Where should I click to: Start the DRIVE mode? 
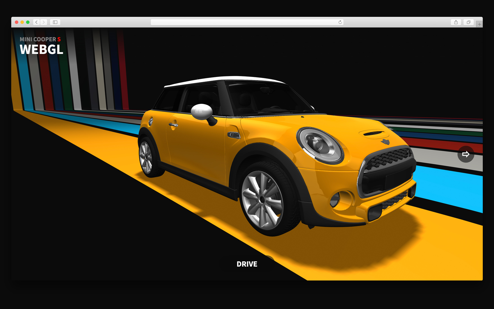point(247,264)
